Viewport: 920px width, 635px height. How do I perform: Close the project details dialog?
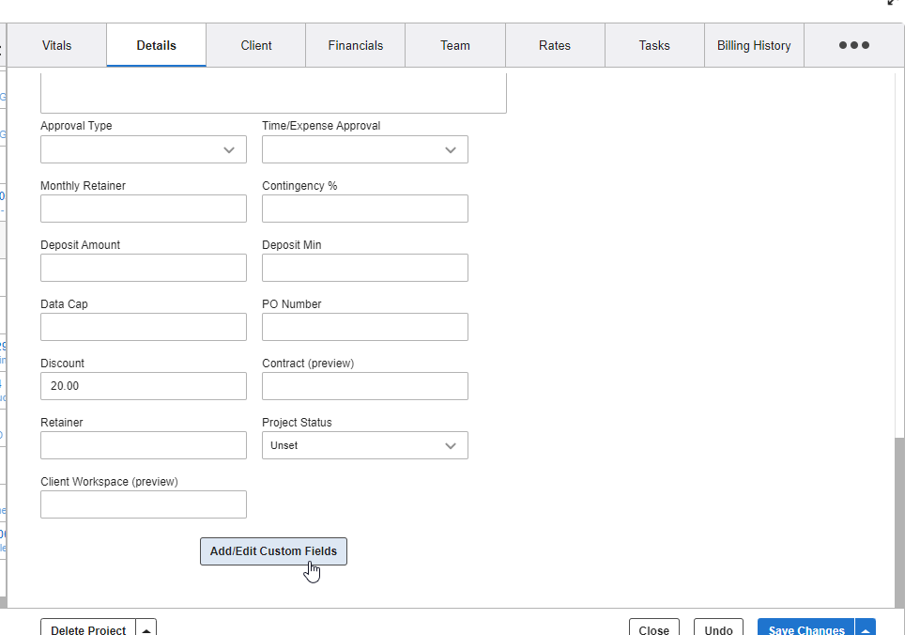pyautogui.click(x=654, y=629)
